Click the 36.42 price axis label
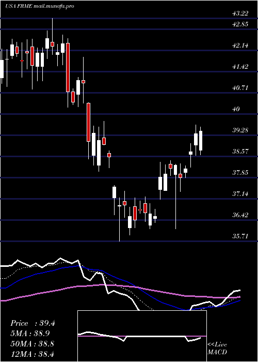The image size is (258, 362). pos(240,215)
